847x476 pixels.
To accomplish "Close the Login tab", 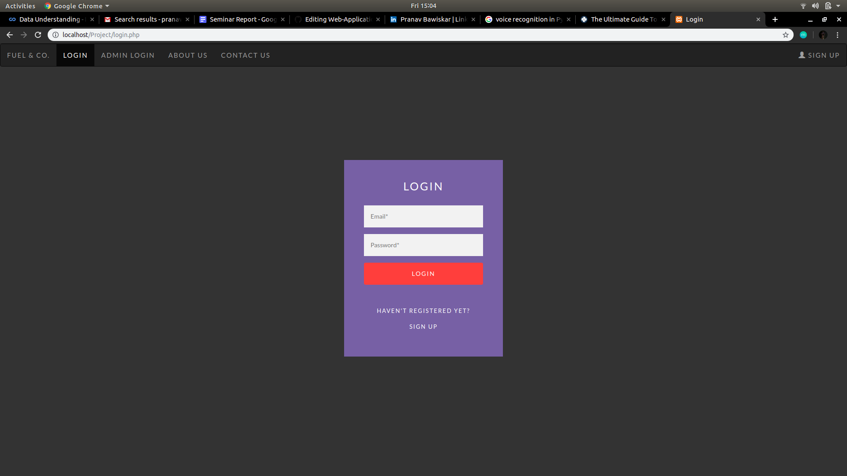I will coord(758,19).
